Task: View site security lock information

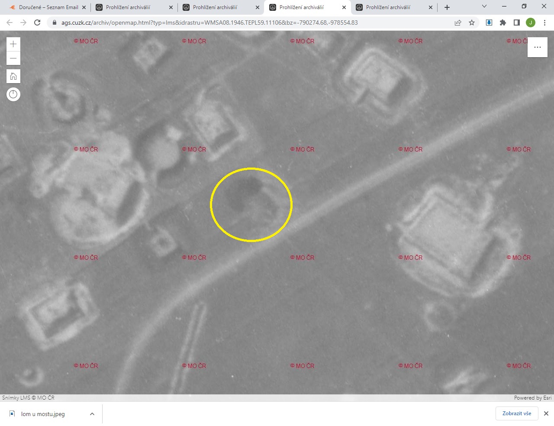Action: [55, 23]
